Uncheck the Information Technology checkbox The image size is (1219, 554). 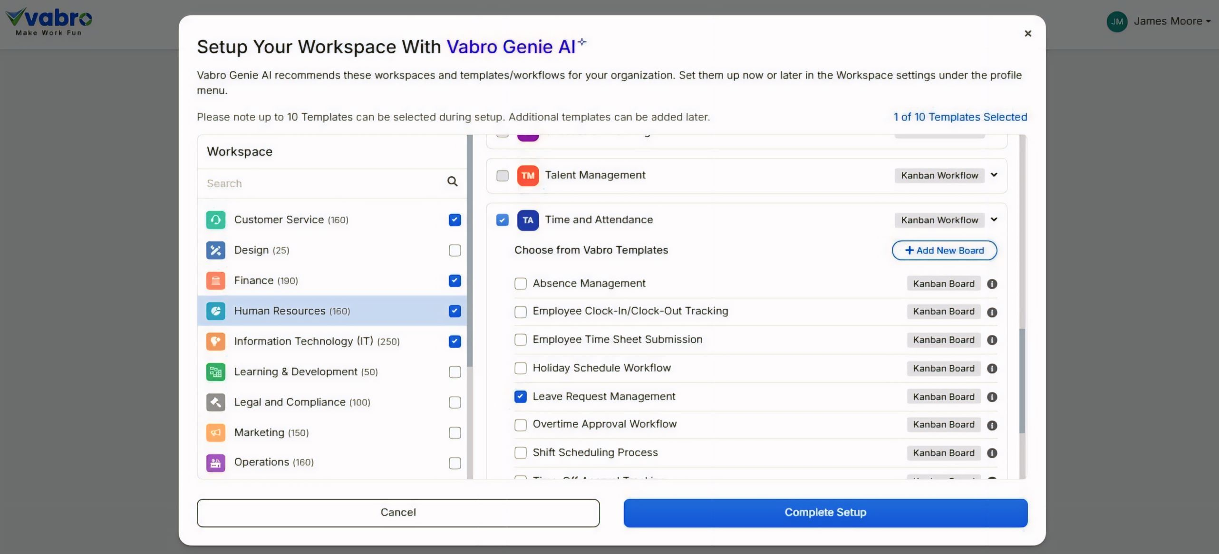coord(455,342)
